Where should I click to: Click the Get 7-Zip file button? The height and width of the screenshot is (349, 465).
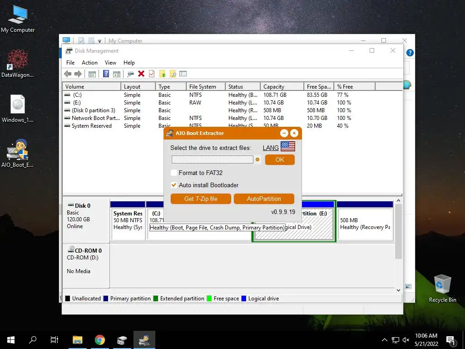[201, 199]
